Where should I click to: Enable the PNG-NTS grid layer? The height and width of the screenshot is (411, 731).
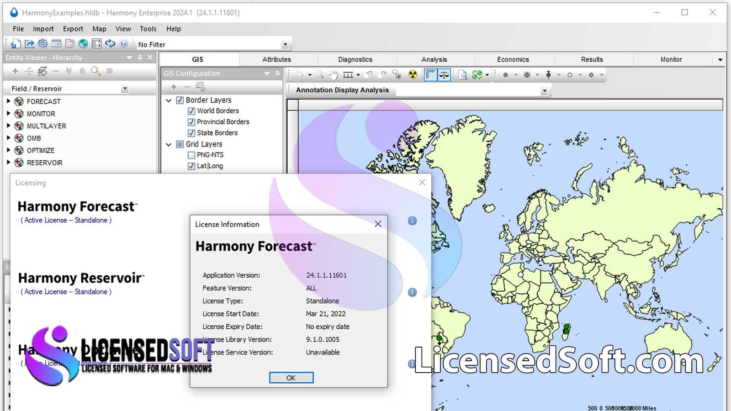click(x=191, y=155)
